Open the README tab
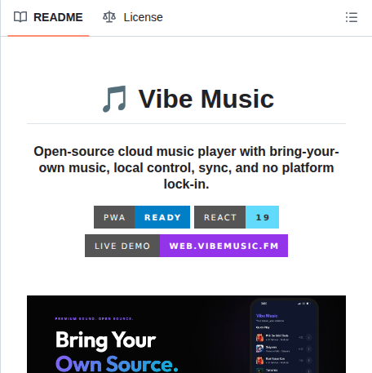Viewport: 372px width, 373px height. (x=48, y=17)
